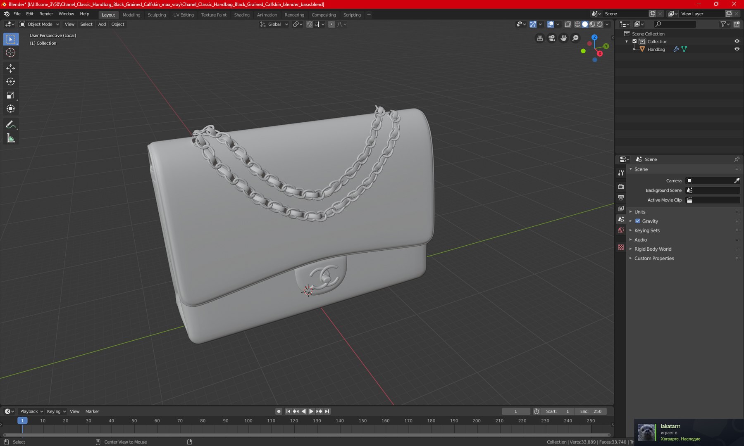The width and height of the screenshot is (744, 446).
Task: Open the pivot point dropdown
Action: [298, 24]
